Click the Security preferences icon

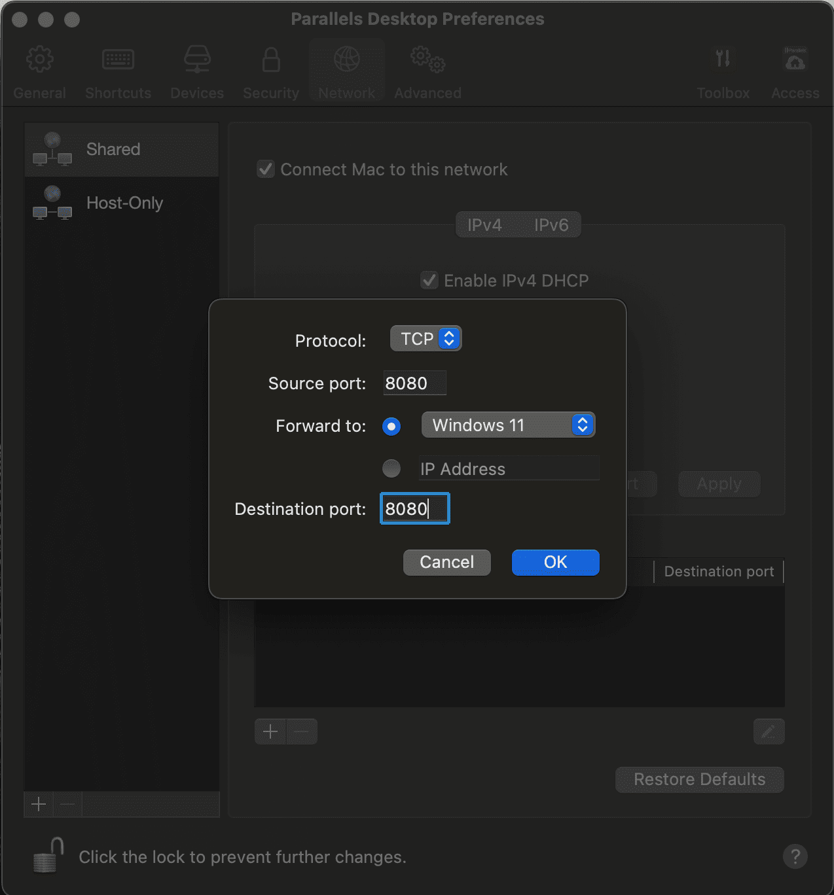tap(270, 69)
